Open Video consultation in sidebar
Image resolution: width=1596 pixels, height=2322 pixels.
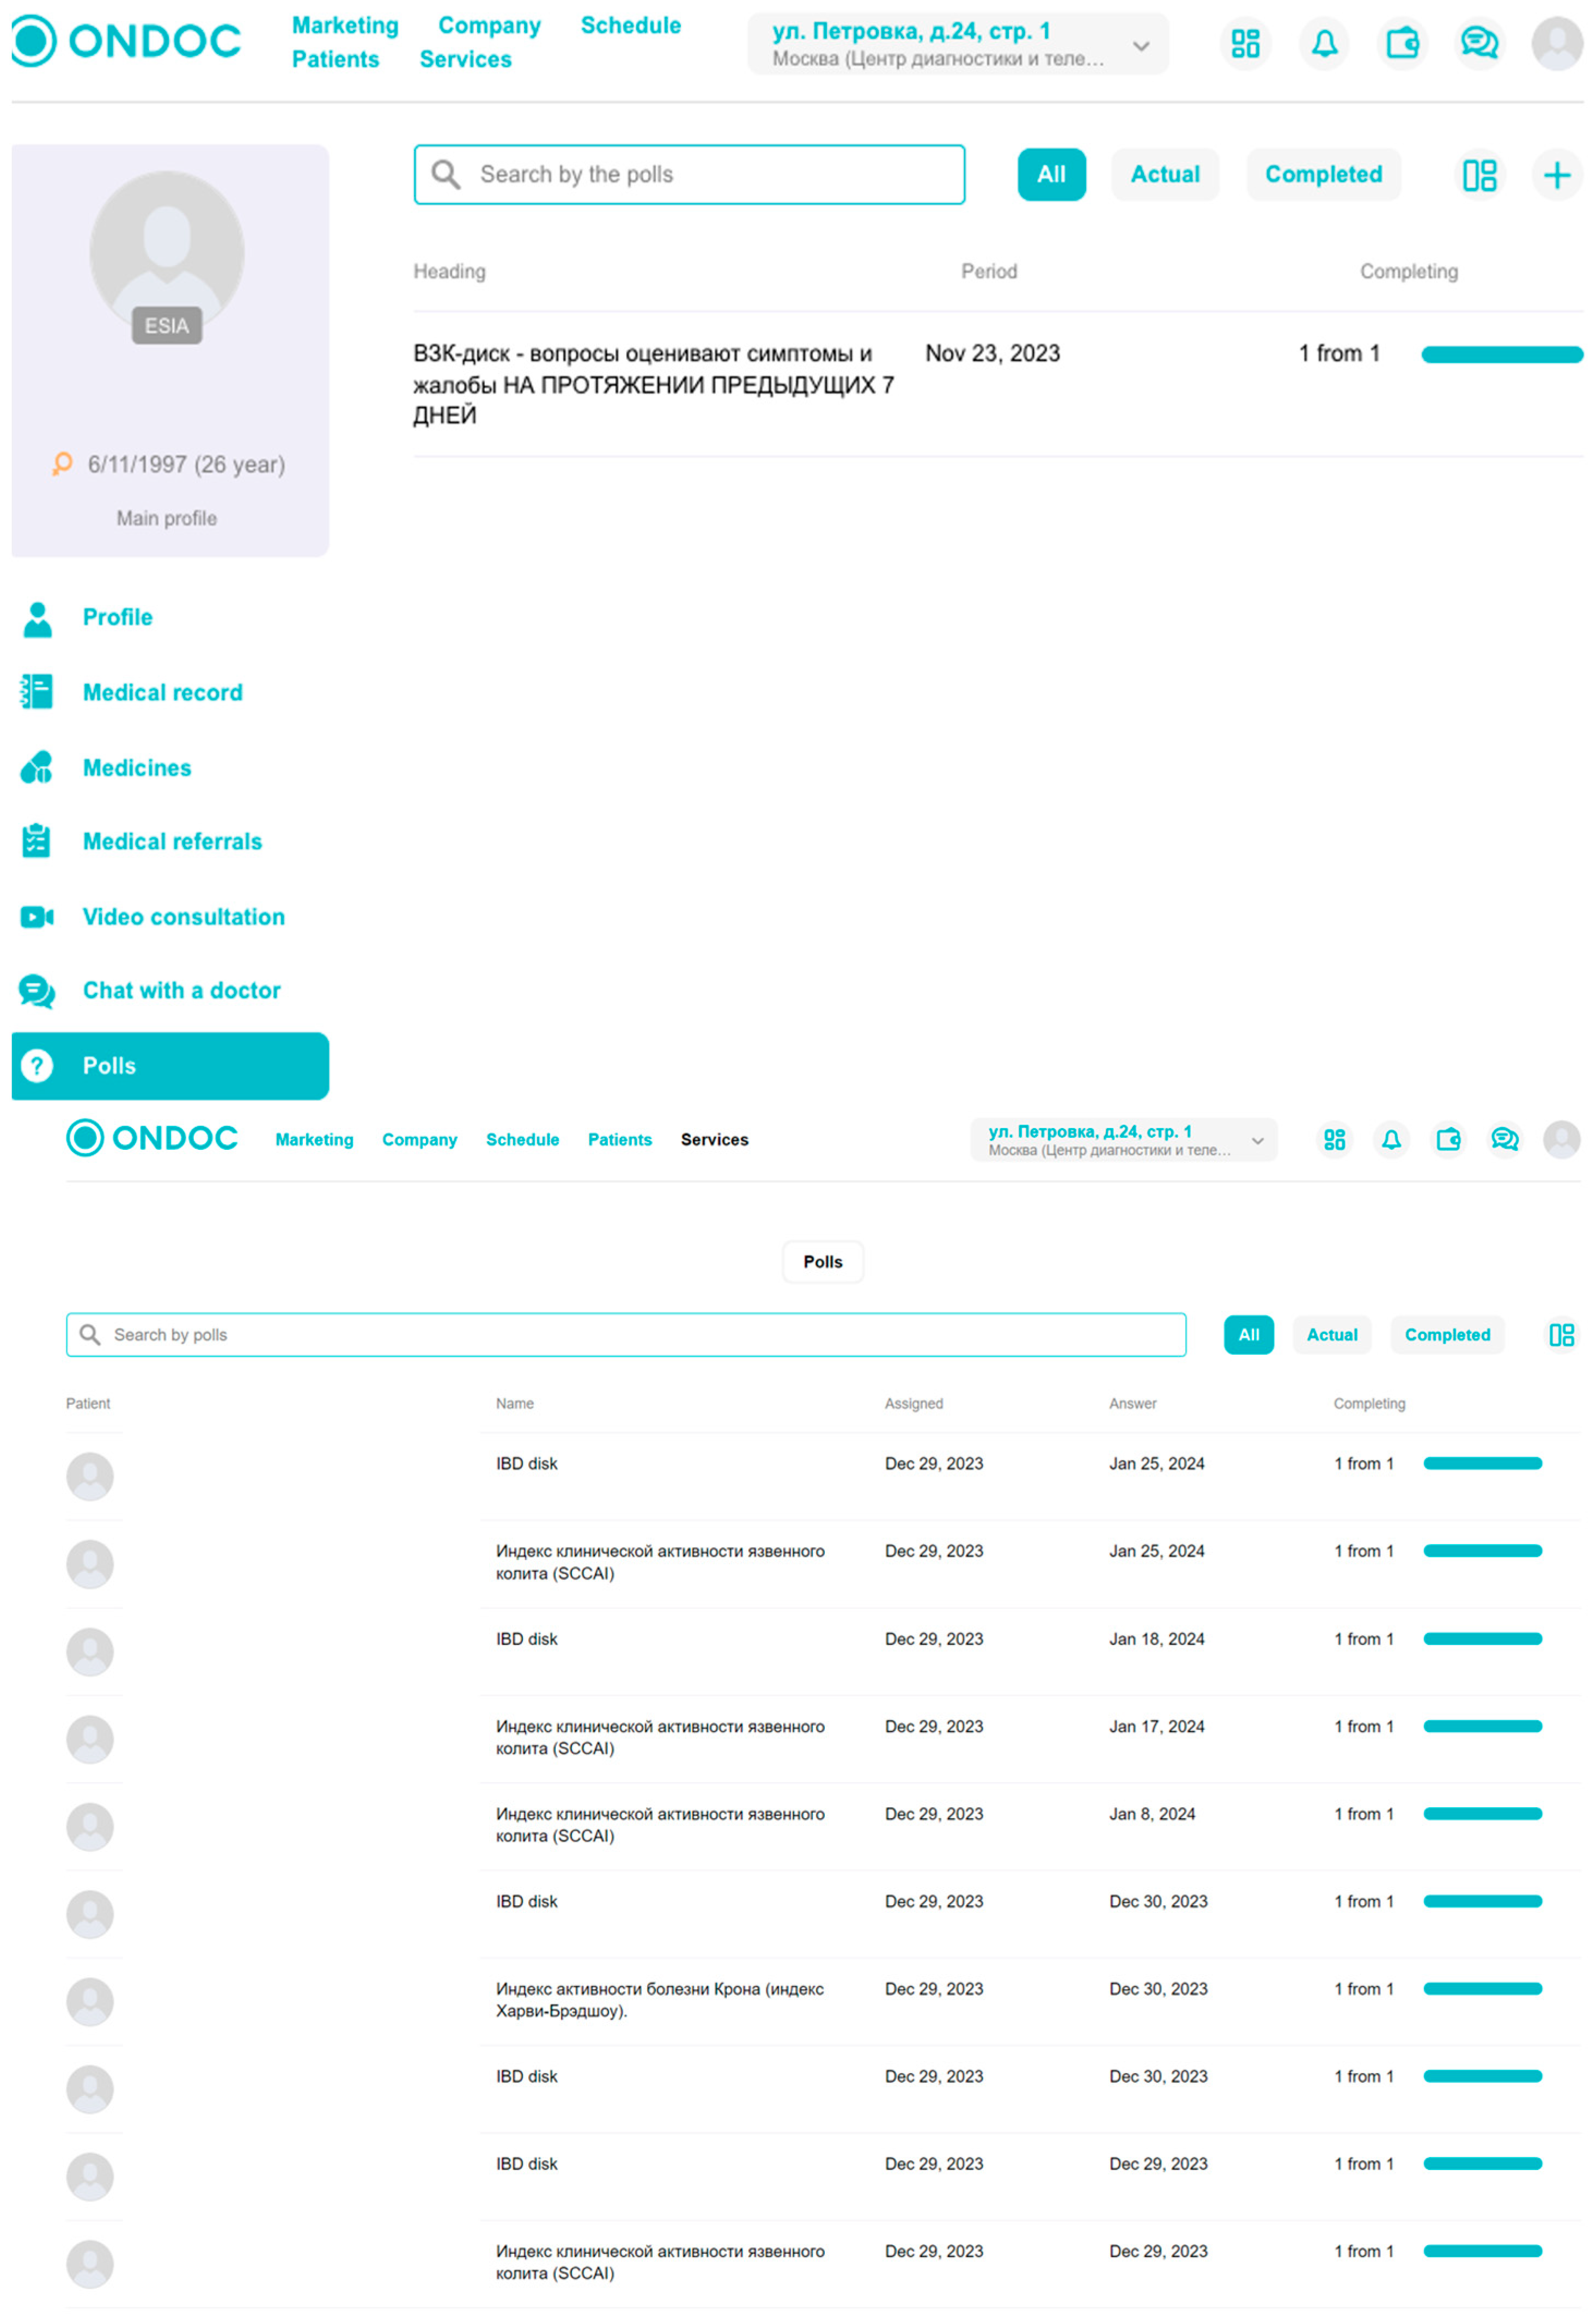click(183, 917)
